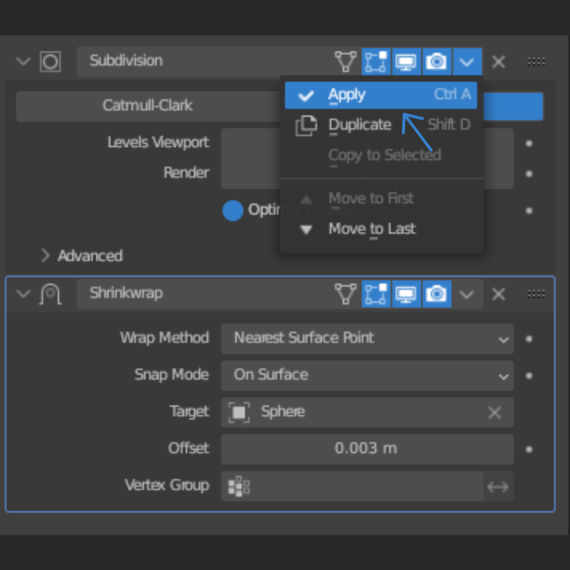Select Move to Last menu entry
The image size is (570, 570).
pos(372,229)
